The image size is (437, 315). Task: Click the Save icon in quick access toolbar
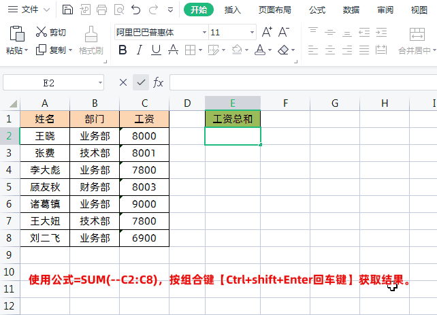(x=67, y=10)
